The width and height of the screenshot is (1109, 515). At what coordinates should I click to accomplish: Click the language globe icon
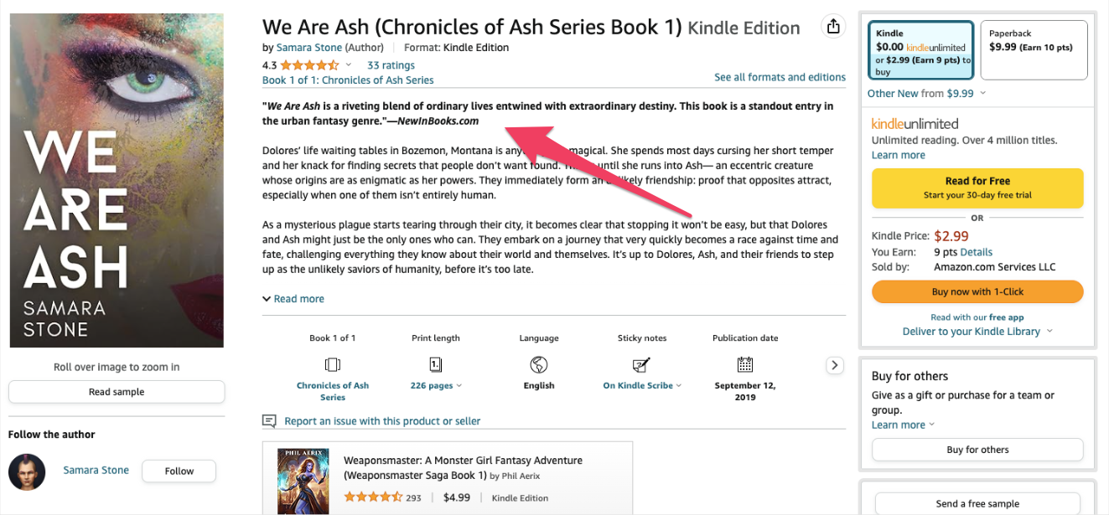tap(538, 365)
